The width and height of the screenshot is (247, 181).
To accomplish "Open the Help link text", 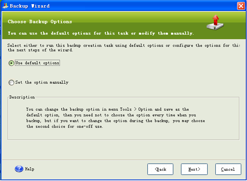I will point(30,169).
